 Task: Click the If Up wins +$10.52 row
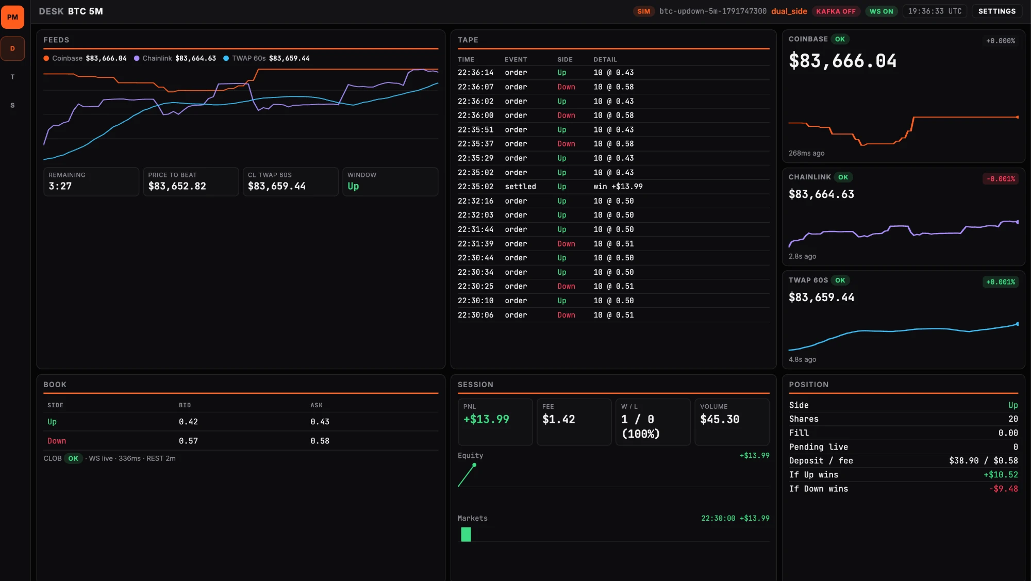903,475
